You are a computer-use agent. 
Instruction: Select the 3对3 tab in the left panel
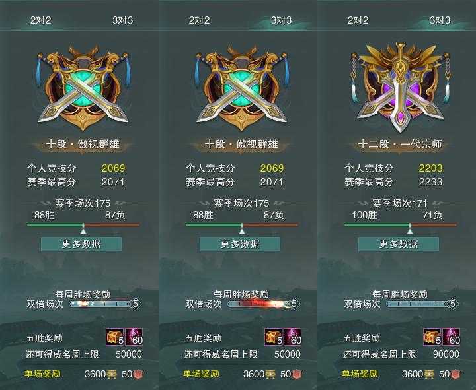pos(123,20)
